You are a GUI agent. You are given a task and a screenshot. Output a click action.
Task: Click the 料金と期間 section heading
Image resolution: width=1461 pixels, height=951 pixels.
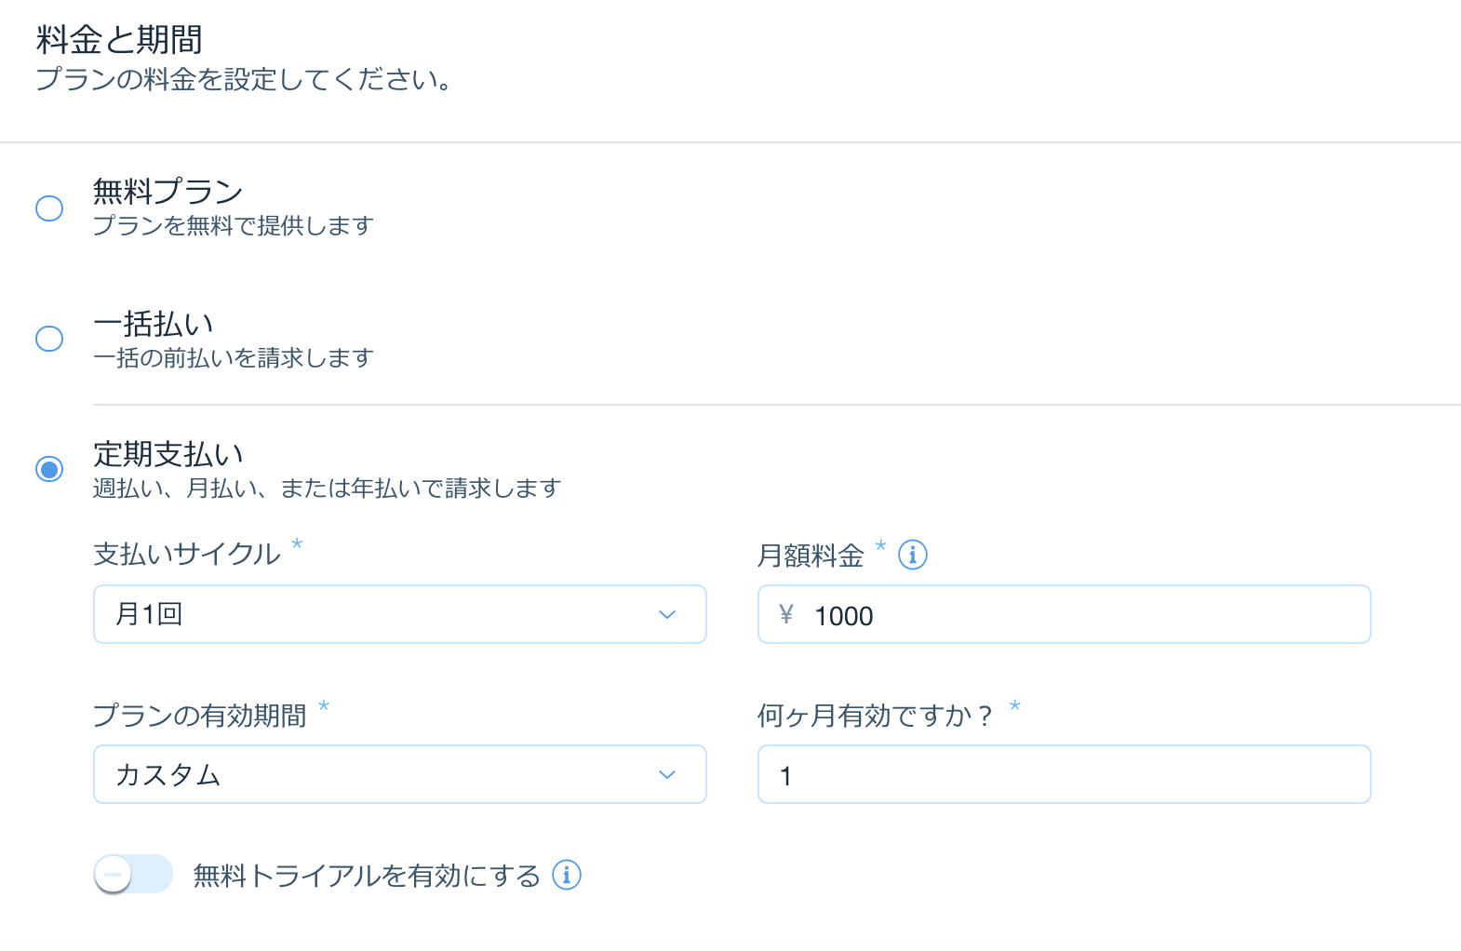pos(119,40)
